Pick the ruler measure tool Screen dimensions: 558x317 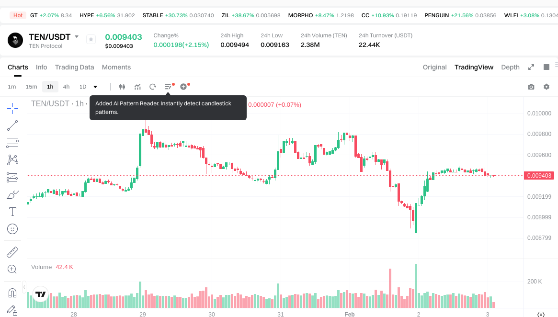tap(13, 252)
